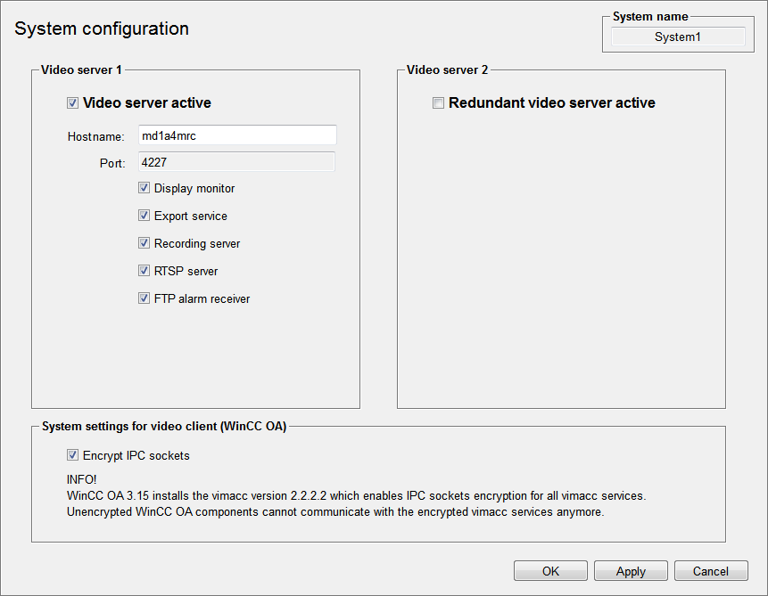Disable the Export service option
Image resolution: width=768 pixels, height=596 pixels.
[x=144, y=216]
